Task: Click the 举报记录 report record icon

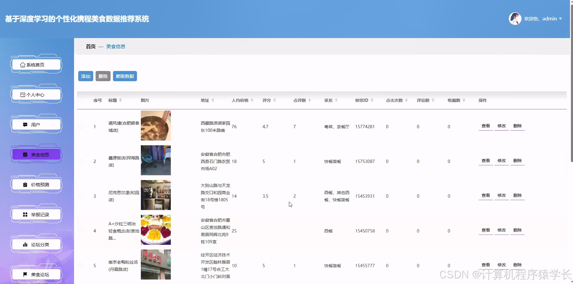Action: click(x=25, y=214)
